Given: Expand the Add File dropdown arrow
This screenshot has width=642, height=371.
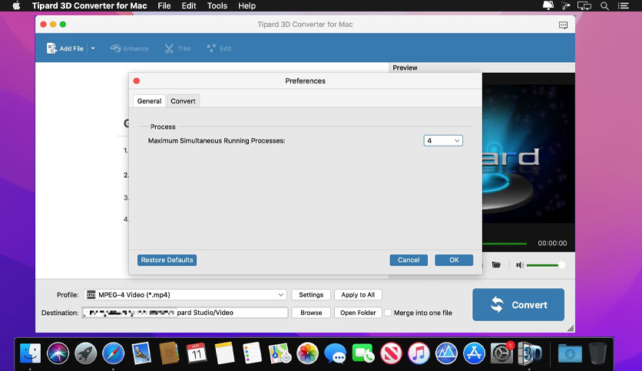Looking at the screenshot, I should point(93,48).
